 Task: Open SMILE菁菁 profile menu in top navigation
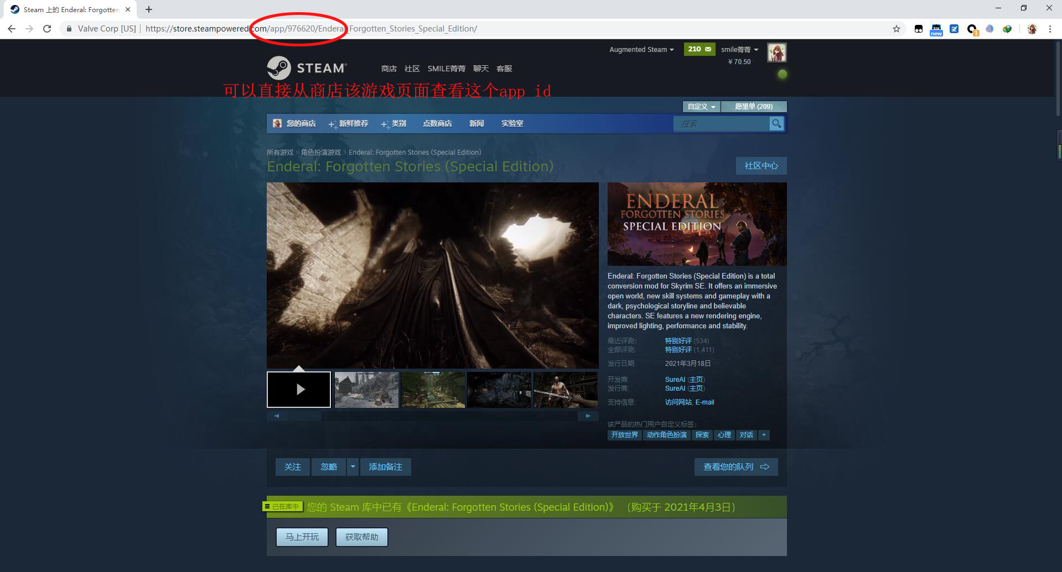447,69
